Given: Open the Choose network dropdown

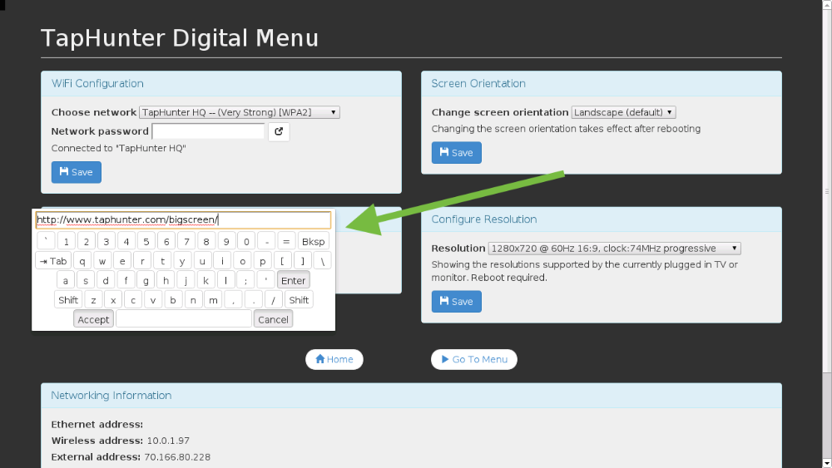Looking at the screenshot, I should point(240,112).
